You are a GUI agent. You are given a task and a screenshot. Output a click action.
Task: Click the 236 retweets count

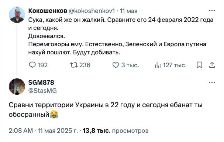85,65
